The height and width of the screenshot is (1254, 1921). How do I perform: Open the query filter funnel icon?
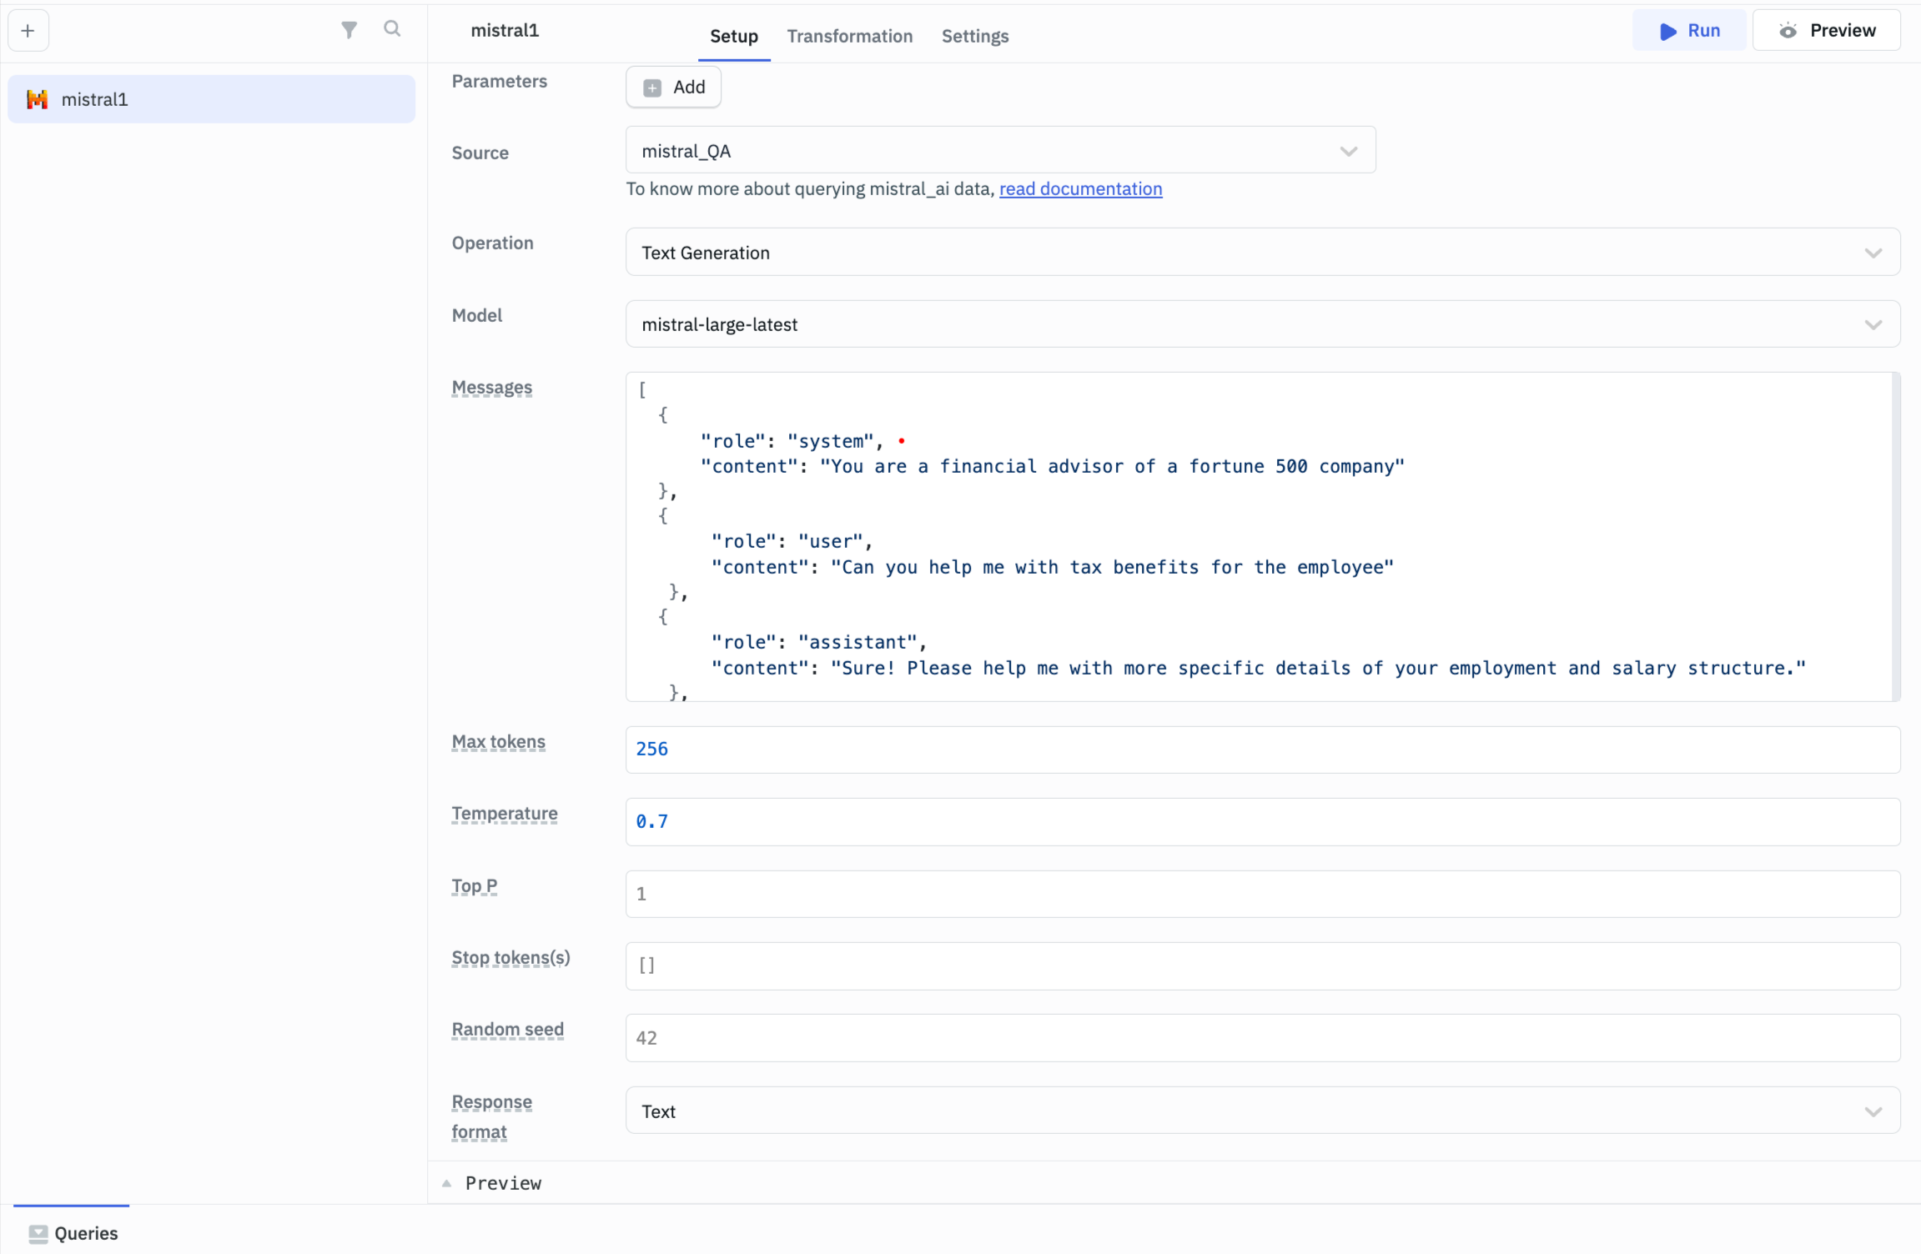coord(349,30)
